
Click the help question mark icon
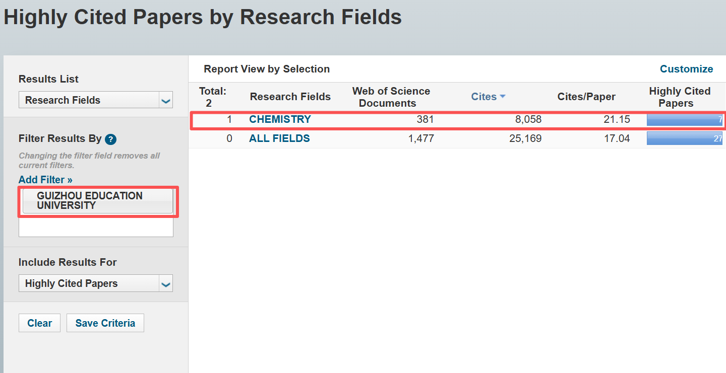click(x=110, y=139)
